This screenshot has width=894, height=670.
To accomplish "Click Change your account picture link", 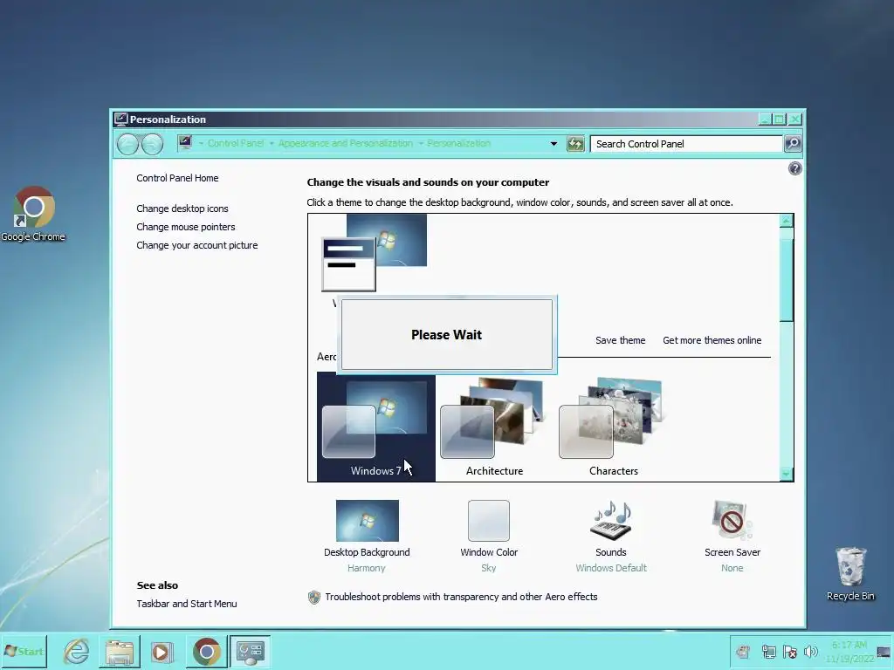I will pos(196,245).
